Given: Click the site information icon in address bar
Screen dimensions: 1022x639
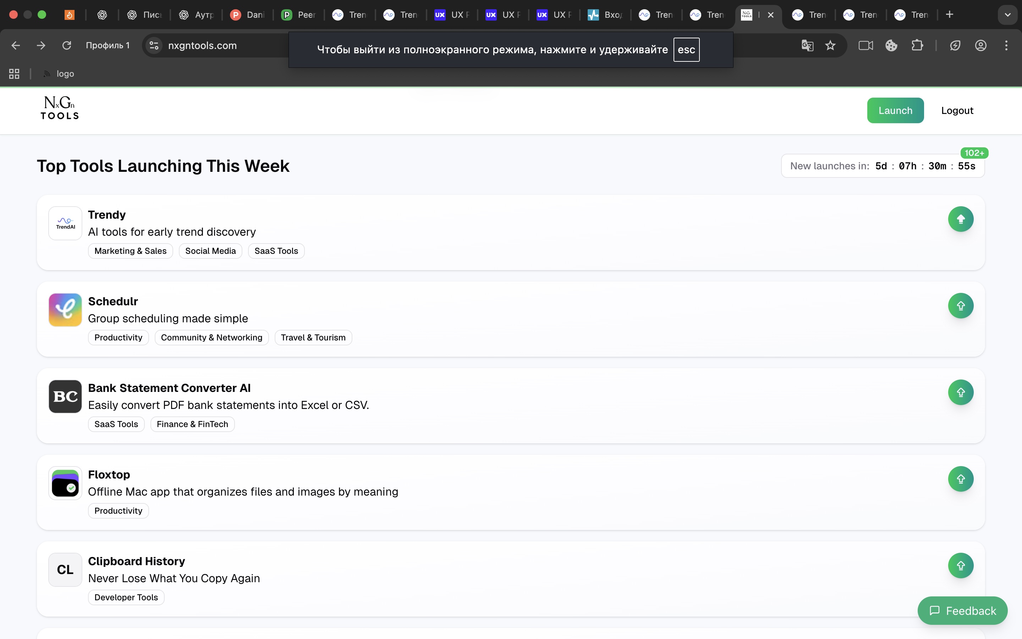Looking at the screenshot, I should click(154, 45).
